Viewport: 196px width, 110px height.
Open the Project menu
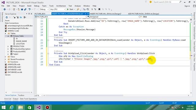point(22,6)
